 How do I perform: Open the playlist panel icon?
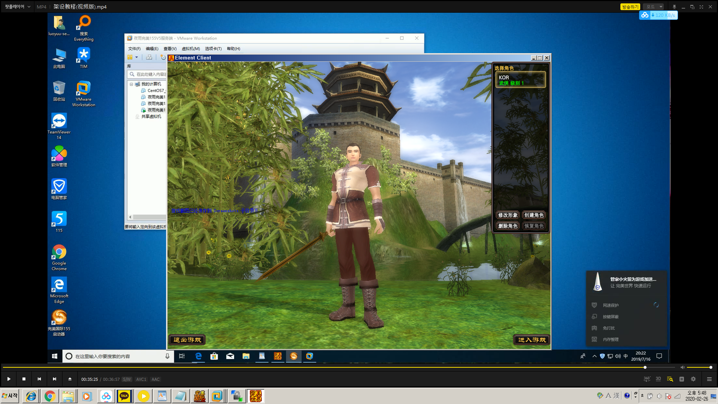click(709, 379)
